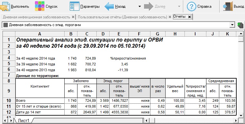
Task: Click the export sheets icon beside the report dropdown
Action: (240, 25)
